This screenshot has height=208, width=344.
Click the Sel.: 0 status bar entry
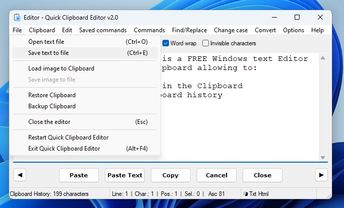[192, 194]
